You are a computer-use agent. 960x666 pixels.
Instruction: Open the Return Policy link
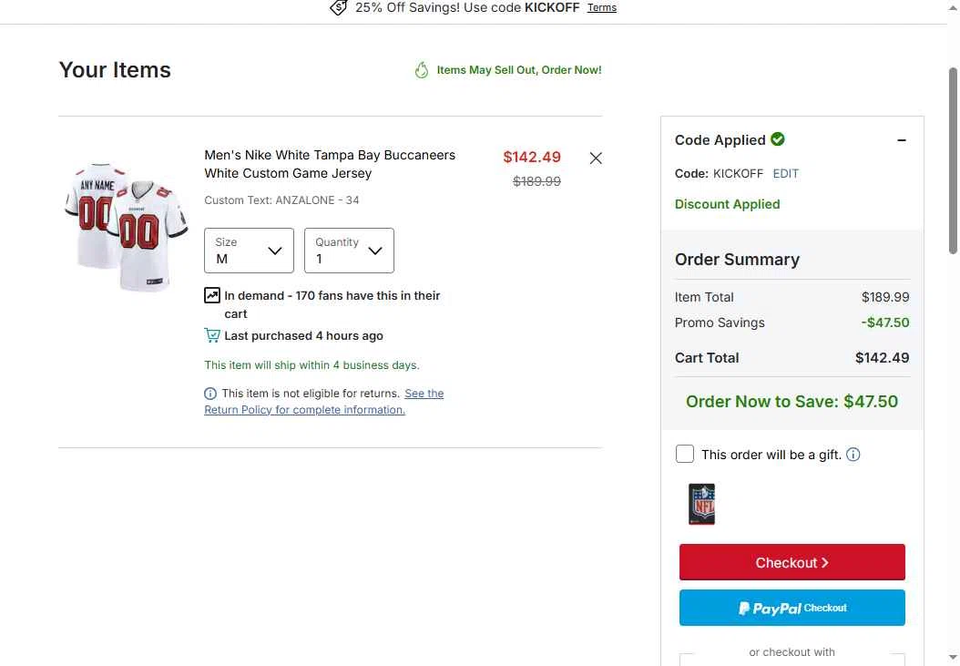[x=324, y=401]
